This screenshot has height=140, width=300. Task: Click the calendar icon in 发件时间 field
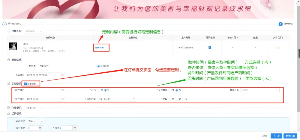point(62,99)
